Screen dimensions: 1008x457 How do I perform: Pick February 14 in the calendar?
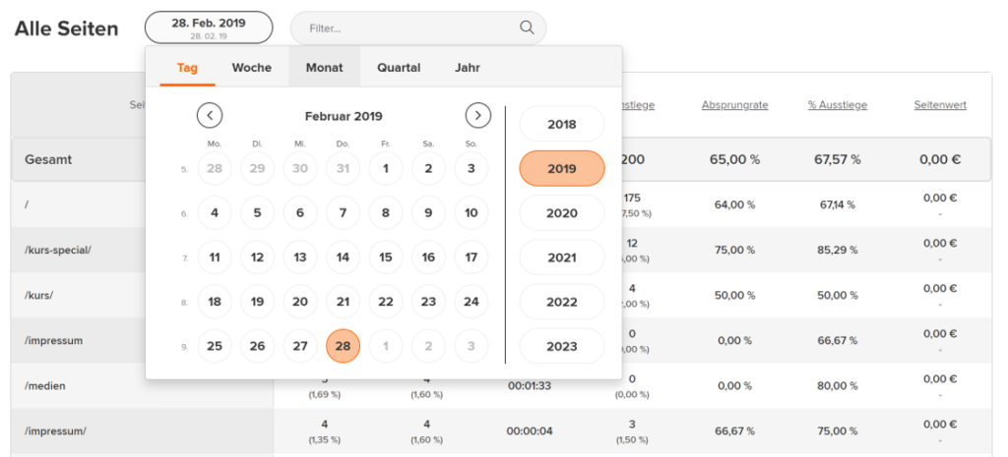tap(343, 257)
